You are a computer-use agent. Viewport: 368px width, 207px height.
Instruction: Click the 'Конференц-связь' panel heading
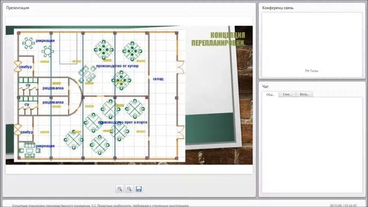(x=278, y=7)
